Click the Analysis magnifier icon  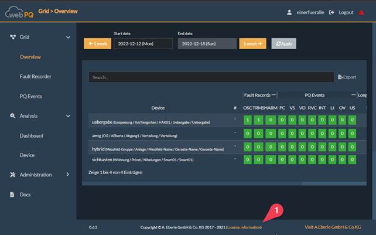(x=13, y=116)
